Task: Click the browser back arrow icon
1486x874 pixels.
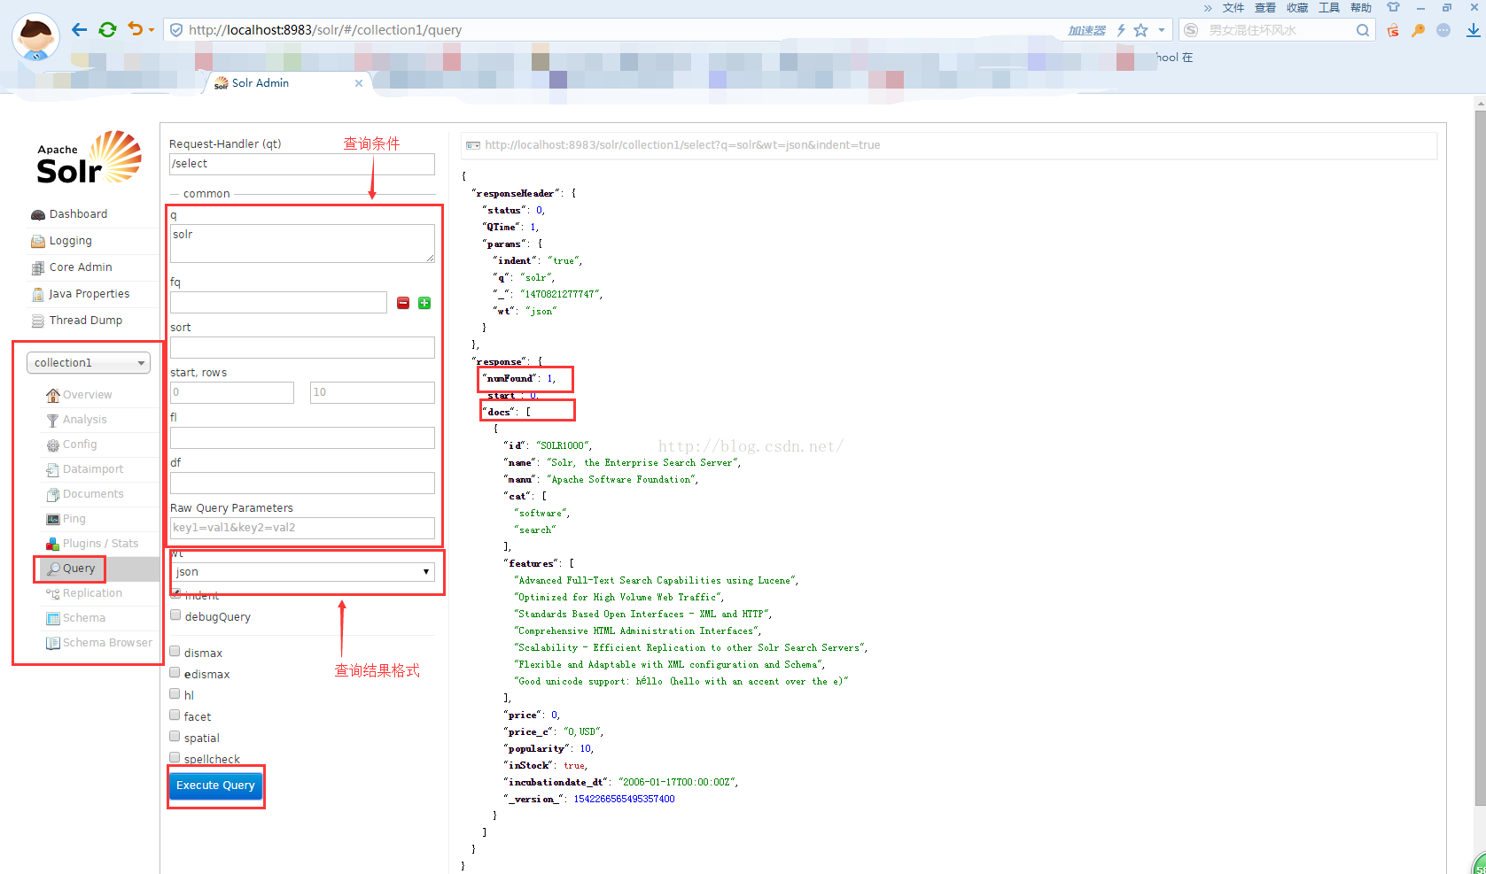Action: click(79, 30)
